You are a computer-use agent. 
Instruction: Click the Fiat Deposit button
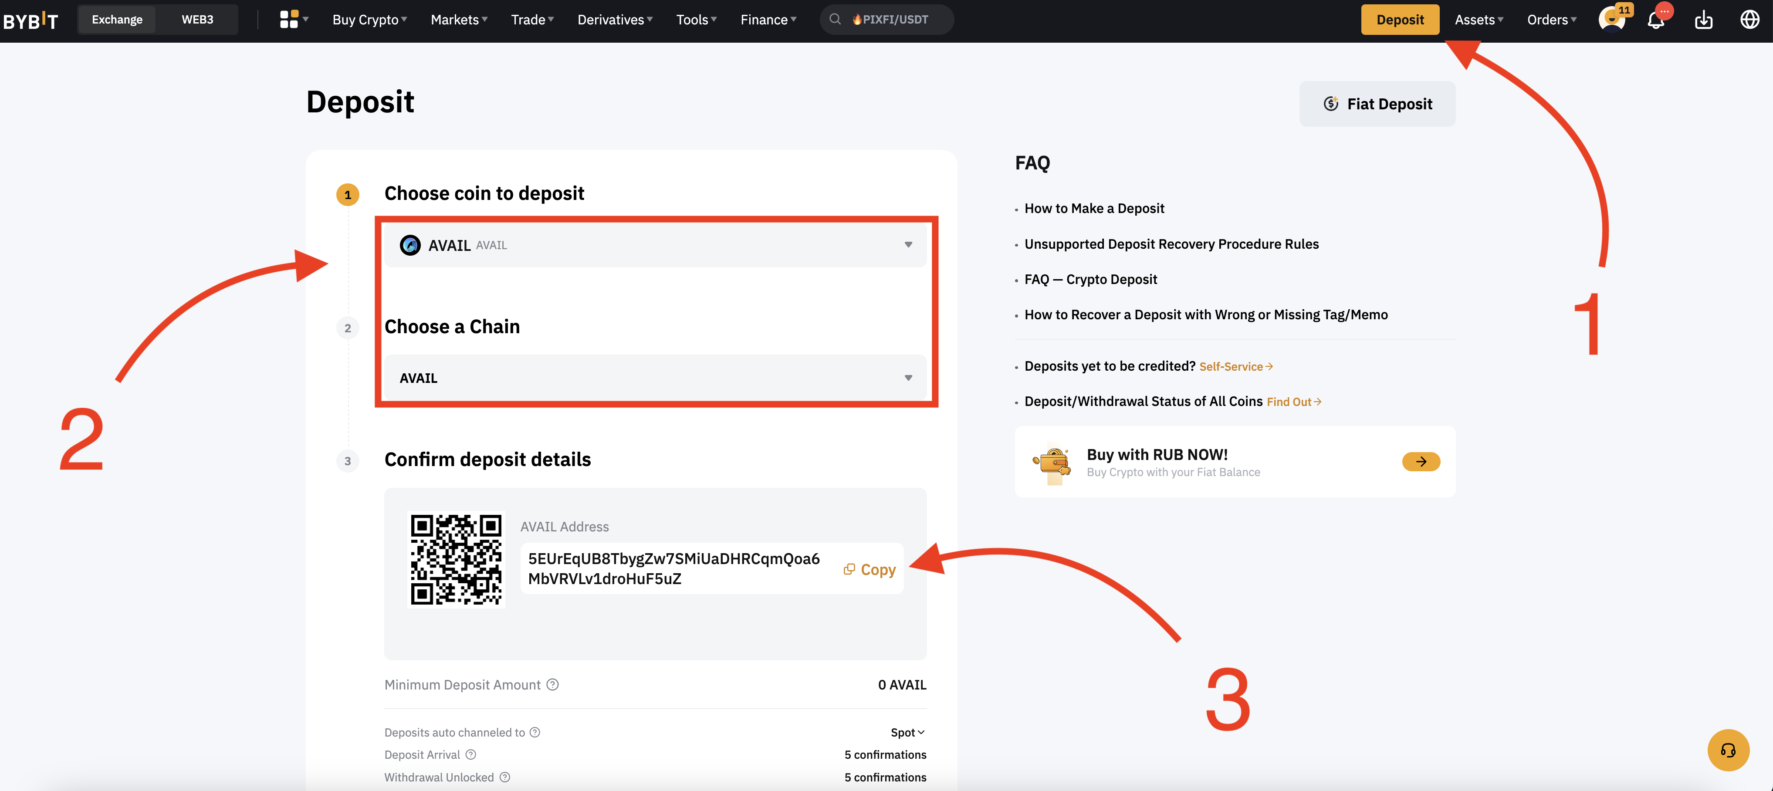click(1377, 104)
